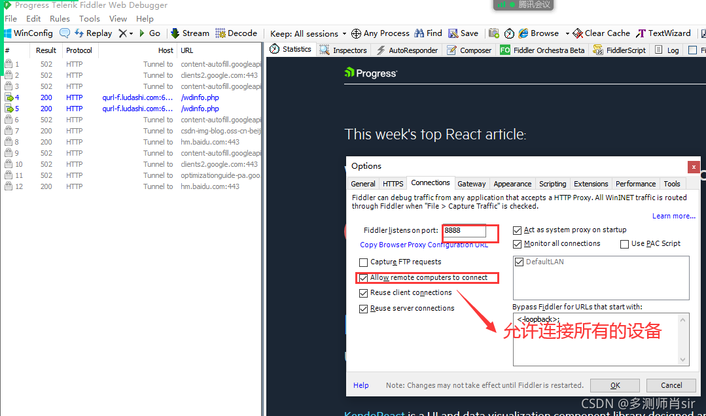
Task: Click the Fiddler listens on port field
Action: tap(464, 230)
